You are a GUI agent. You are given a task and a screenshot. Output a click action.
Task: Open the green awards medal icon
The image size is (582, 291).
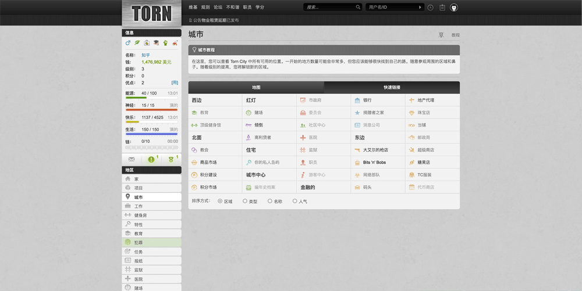tap(171, 159)
